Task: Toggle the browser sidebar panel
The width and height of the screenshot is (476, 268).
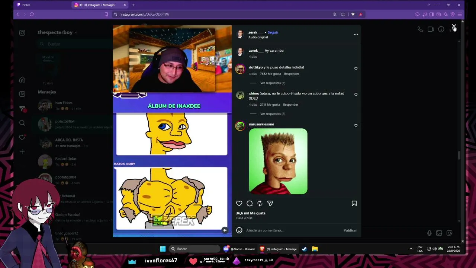Action: [431, 14]
